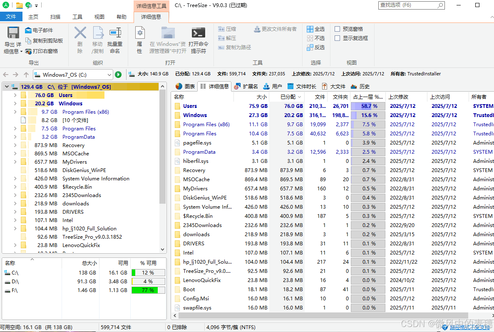Image resolution: width=494 pixels, height=332 pixels.
Task: Expand the Recovery tree node
Action: 15,145
